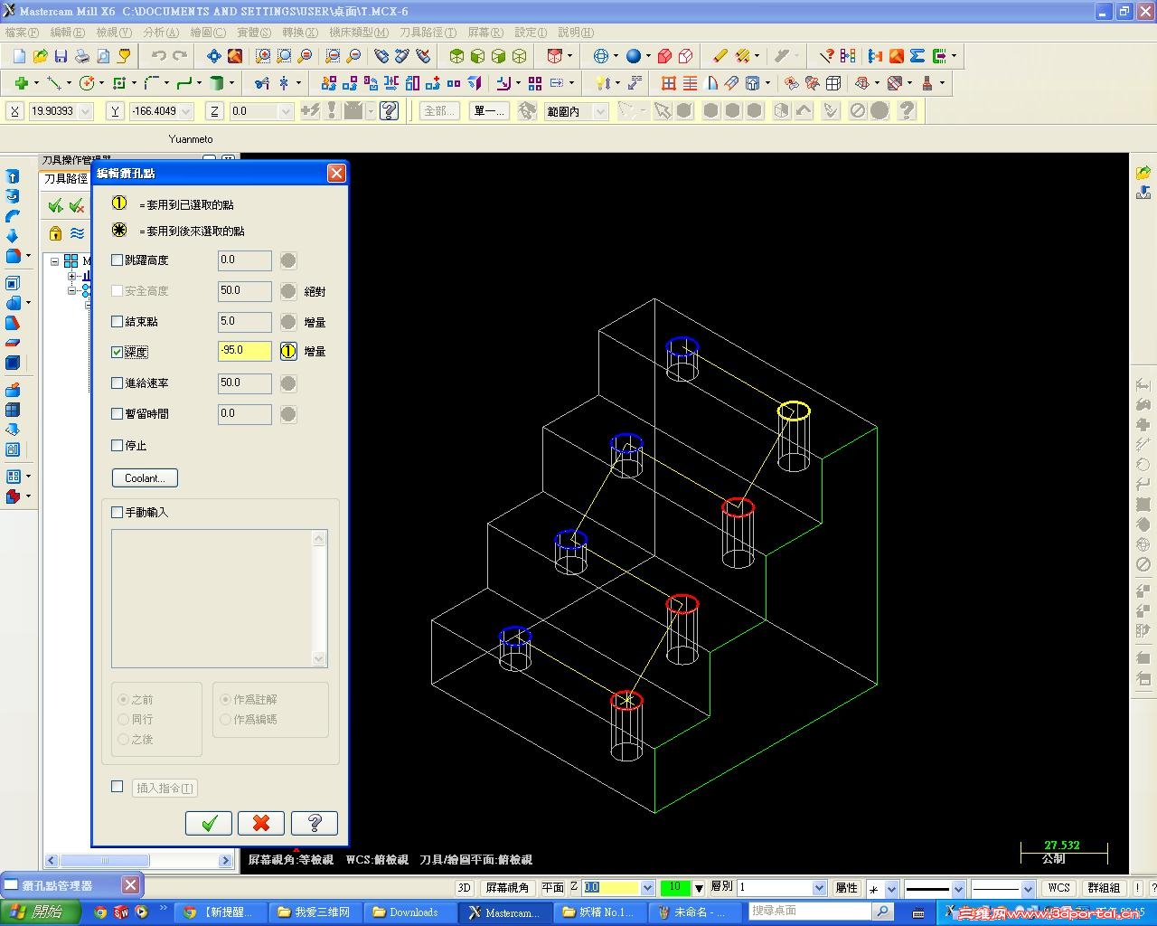Confirm dialog with green checkmark button
Image resolution: width=1157 pixels, height=926 pixels.
coord(209,823)
